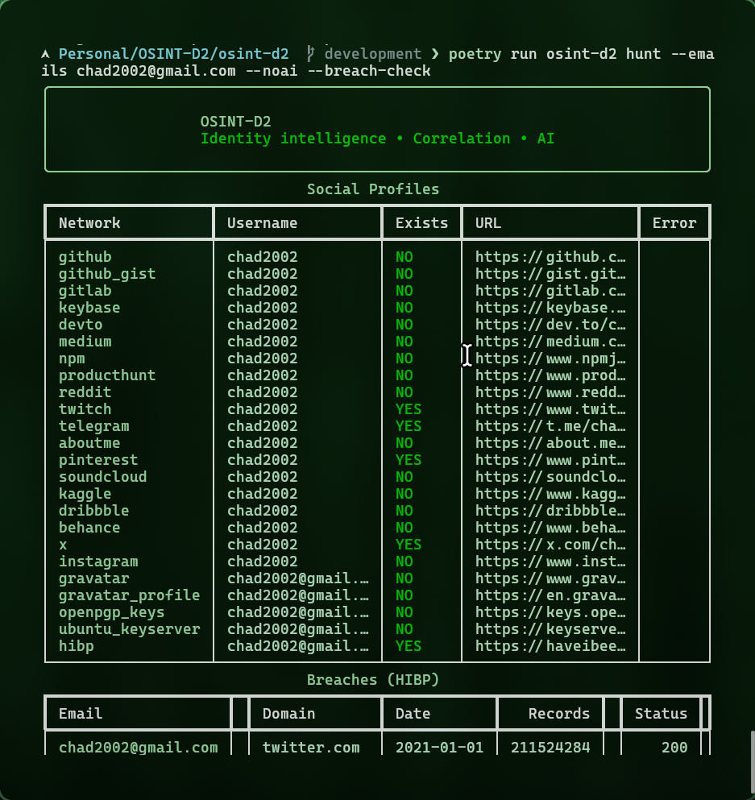The height and width of the screenshot is (800, 755).
Task: Click the git branch icon before development
Action: [x=311, y=53]
